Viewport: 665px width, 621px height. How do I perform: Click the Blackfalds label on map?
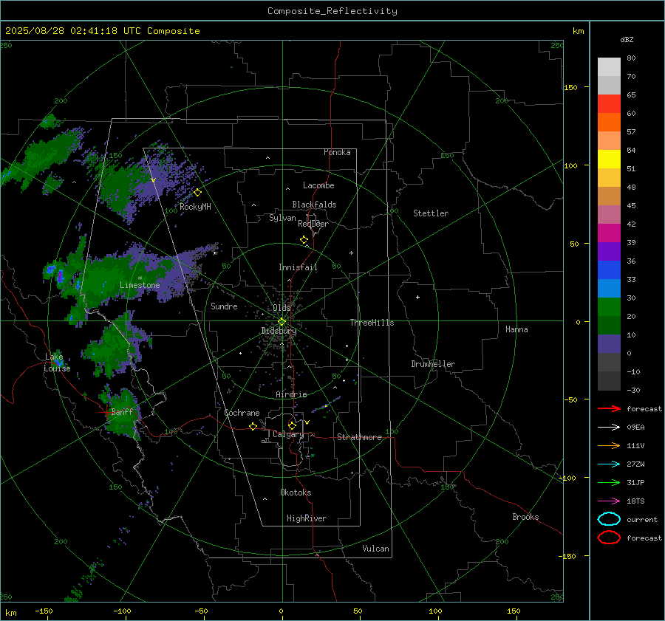coord(314,205)
